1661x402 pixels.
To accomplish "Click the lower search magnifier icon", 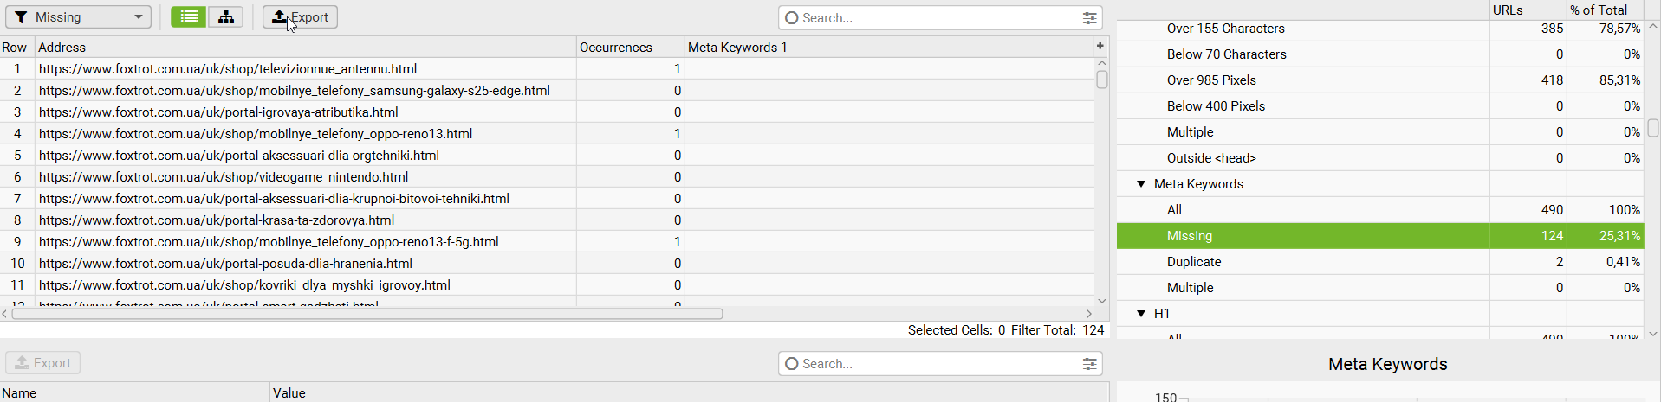I will point(791,364).
